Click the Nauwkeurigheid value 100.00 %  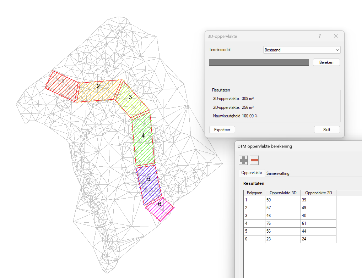point(250,116)
